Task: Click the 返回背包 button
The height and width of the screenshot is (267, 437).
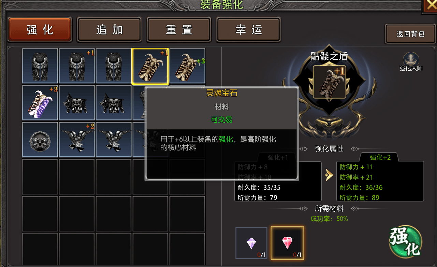Action: coord(410,34)
